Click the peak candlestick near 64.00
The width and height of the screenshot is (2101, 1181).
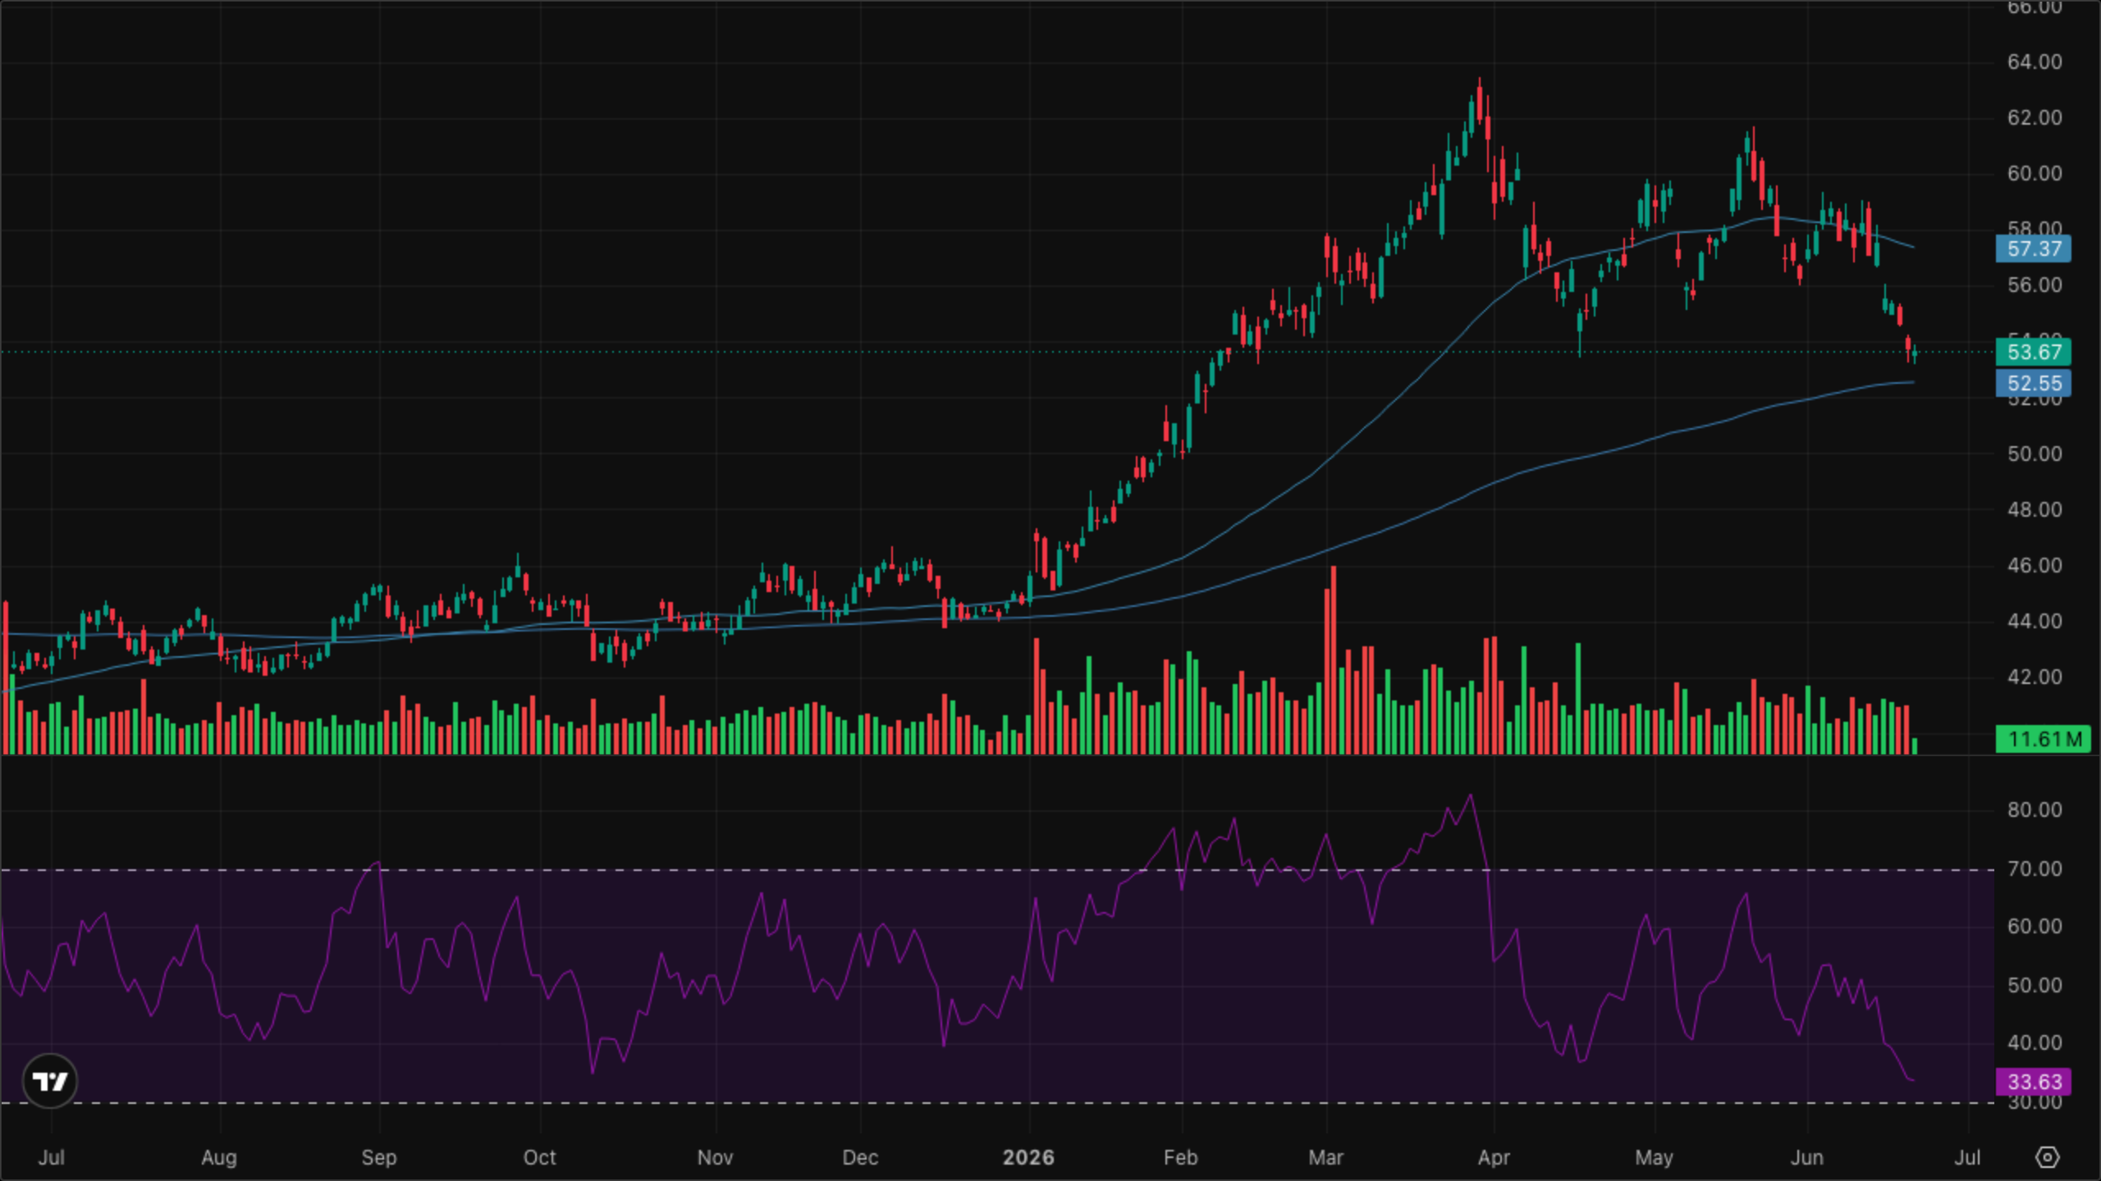click(x=1480, y=103)
